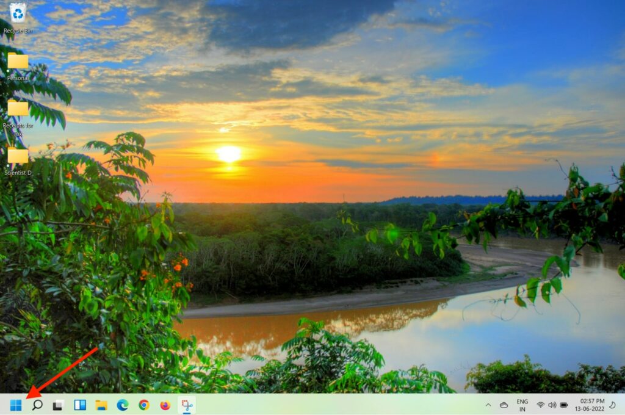Launch File Explorer from taskbar

pos(101,405)
